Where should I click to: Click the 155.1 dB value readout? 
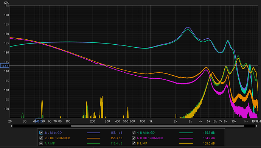point(117,133)
